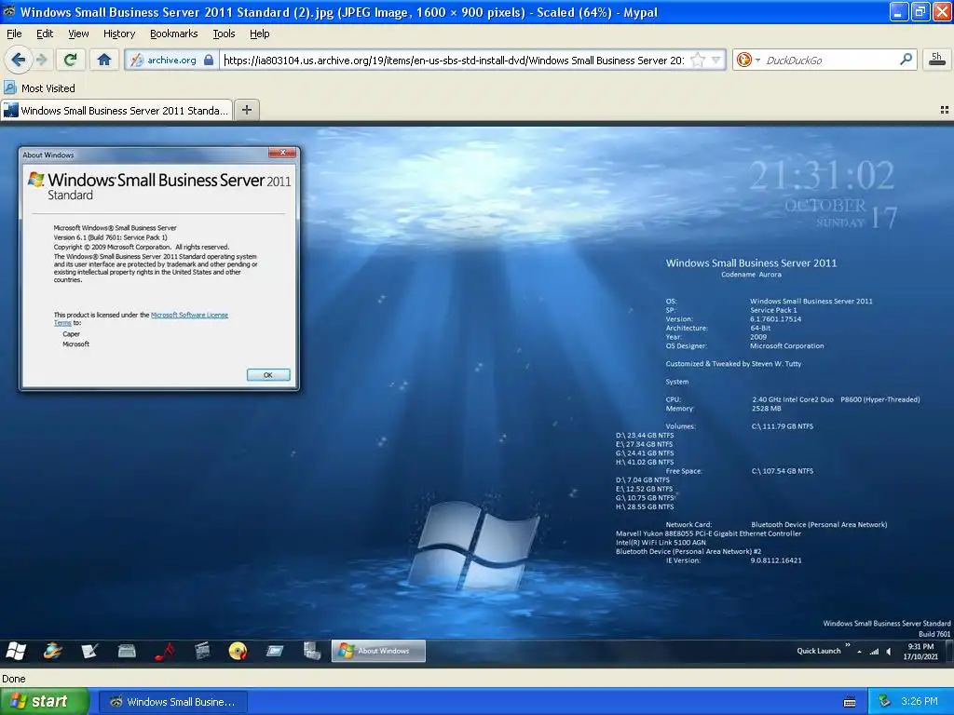Click the magnifier search button

[906, 60]
